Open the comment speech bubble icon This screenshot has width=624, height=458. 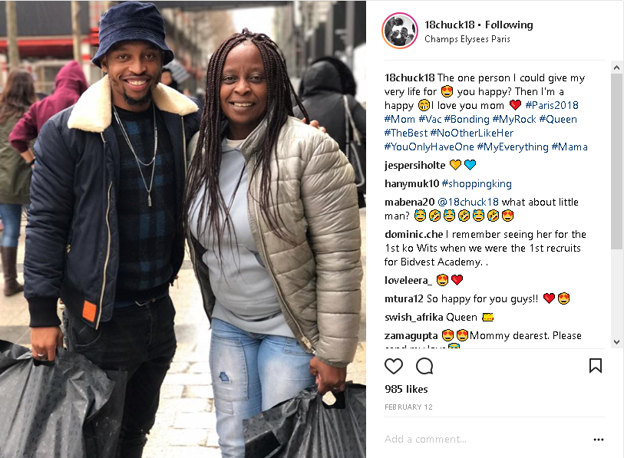(424, 366)
